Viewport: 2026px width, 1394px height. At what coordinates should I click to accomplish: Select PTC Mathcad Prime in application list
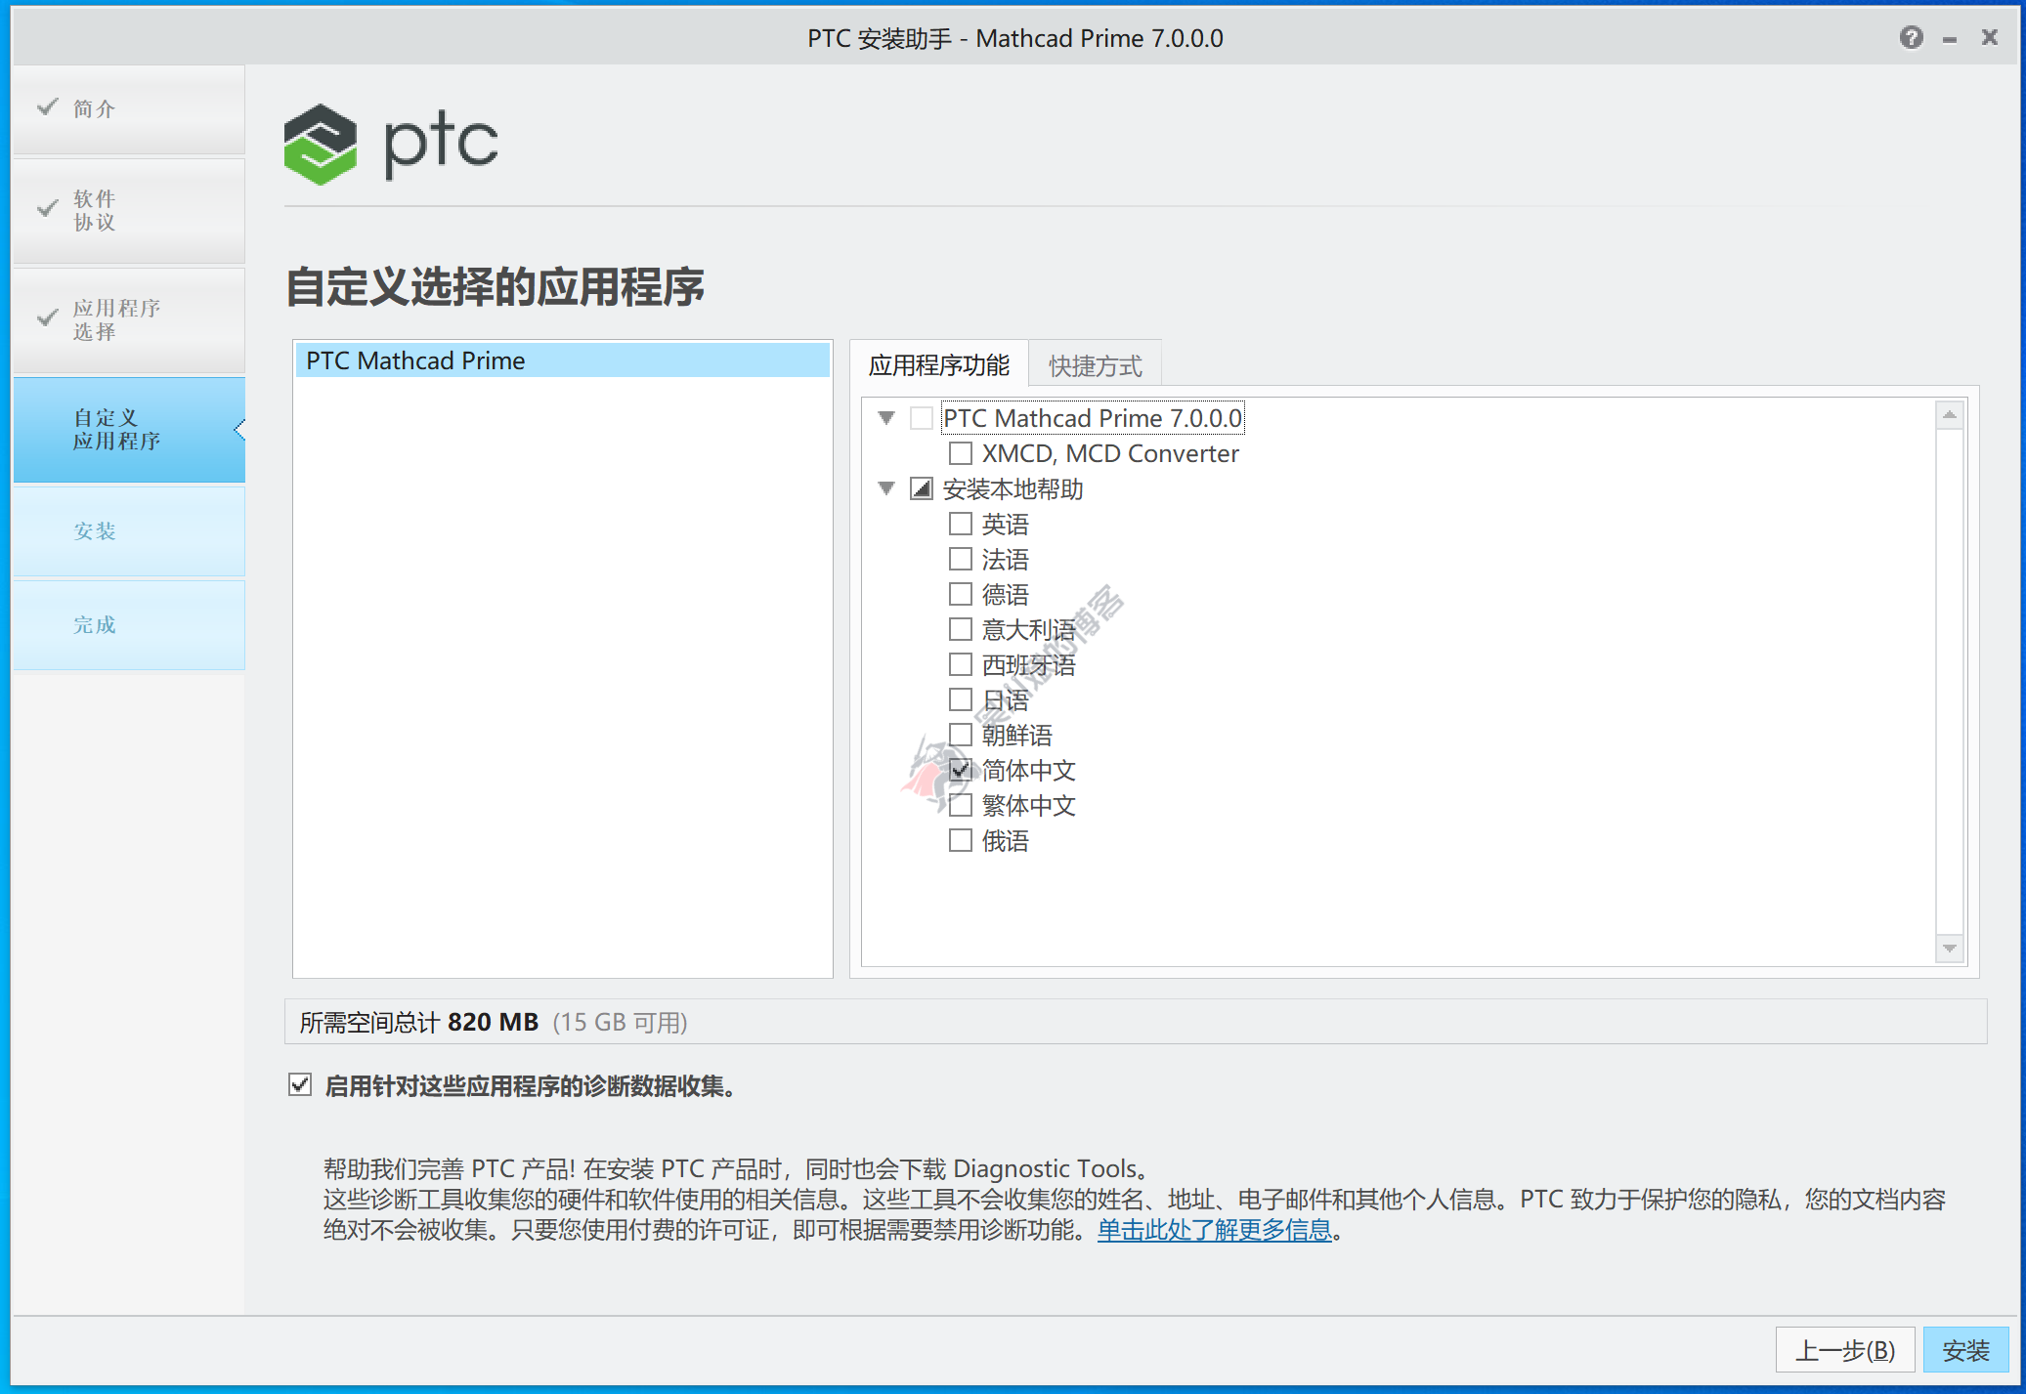pos(563,360)
